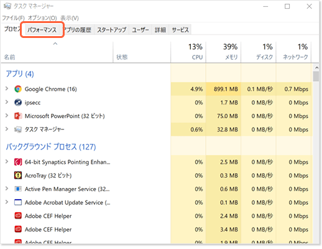Open the オプション(O) menu
Screen dimensions: 322x249
tap(42, 18)
